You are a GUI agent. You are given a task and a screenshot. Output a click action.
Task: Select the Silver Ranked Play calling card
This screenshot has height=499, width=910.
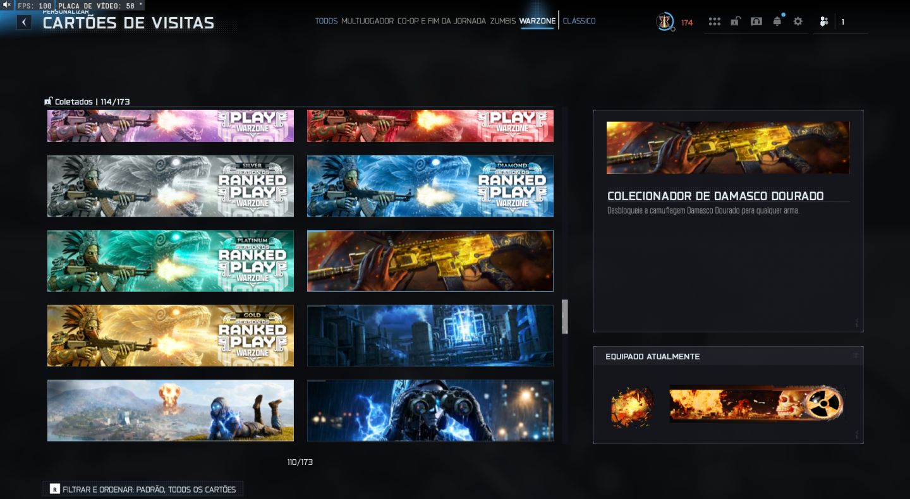pyautogui.click(x=171, y=186)
